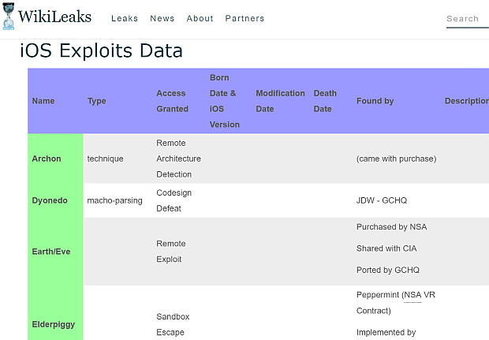Go to the News page
489x340 pixels.
pyautogui.click(x=162, y=18)
